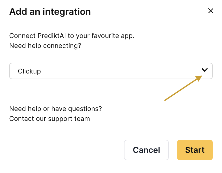Open the Clickup app selector
Image resolution: width=222 pixels, height=173 pixels.
click(x=111, y=71)
